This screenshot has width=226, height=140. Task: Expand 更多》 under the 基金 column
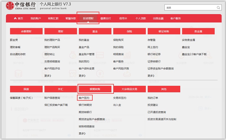82,76
